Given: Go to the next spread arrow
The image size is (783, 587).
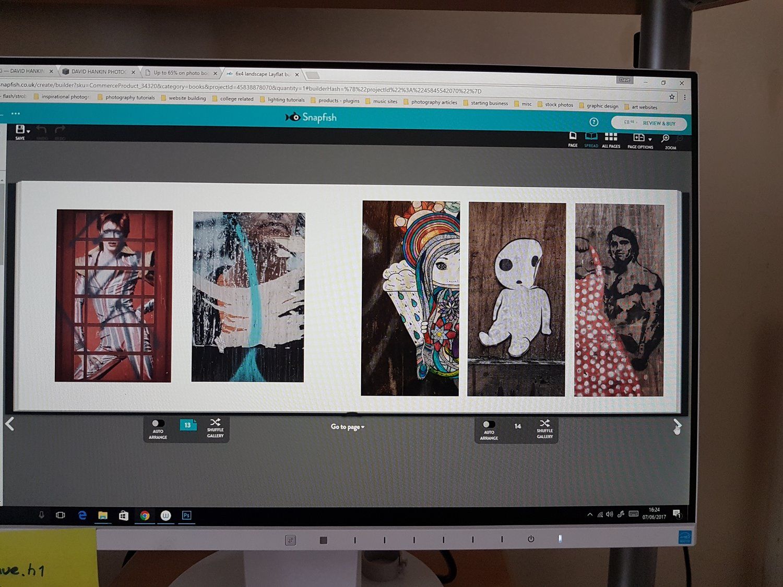Looking at the screenshot, I should (677, 426).
